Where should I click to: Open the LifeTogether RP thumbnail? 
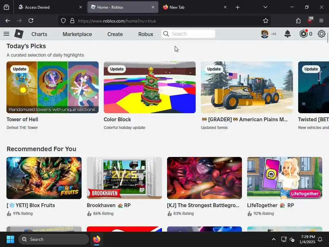[285, 178]
